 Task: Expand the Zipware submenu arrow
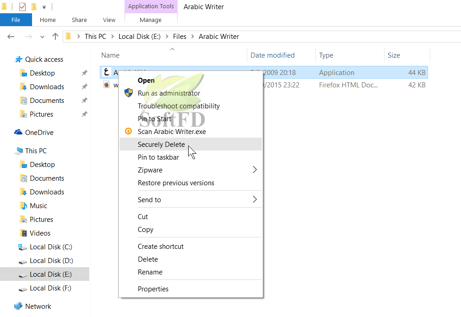255,170
